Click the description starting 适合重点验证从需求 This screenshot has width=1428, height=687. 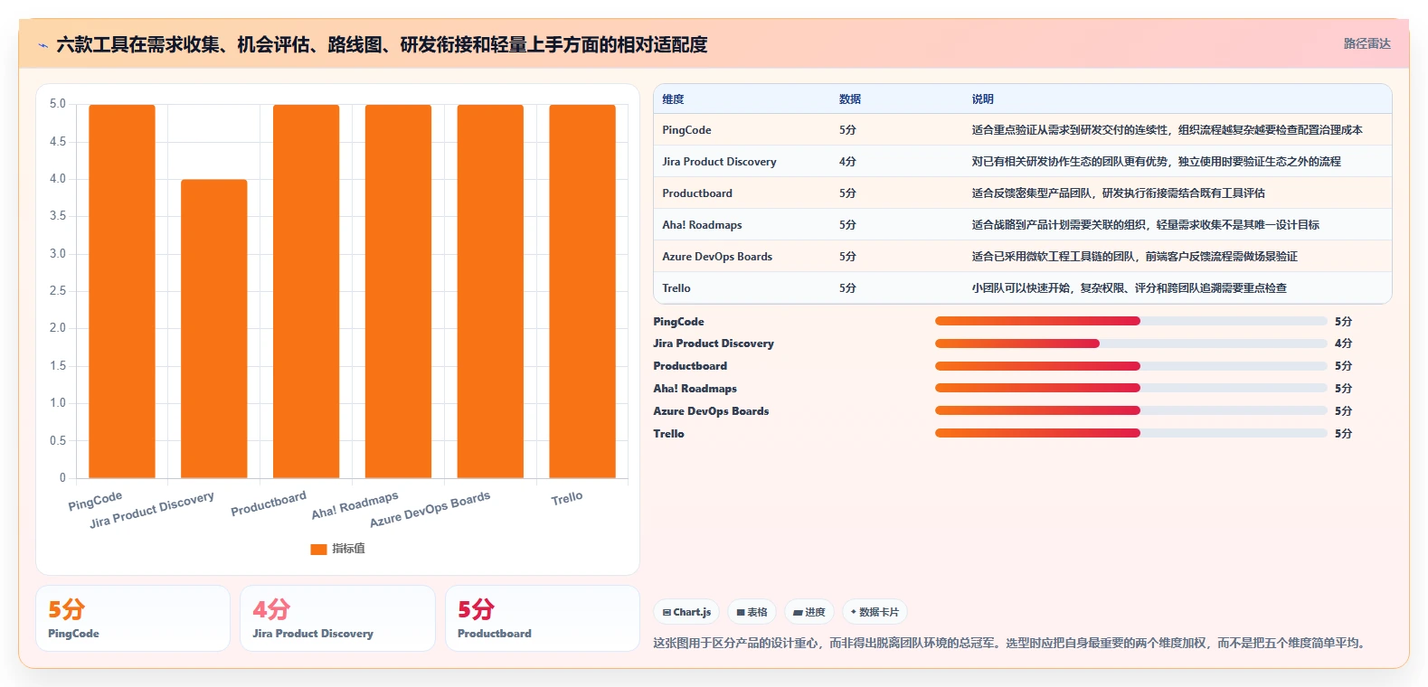click(1167, 130)
